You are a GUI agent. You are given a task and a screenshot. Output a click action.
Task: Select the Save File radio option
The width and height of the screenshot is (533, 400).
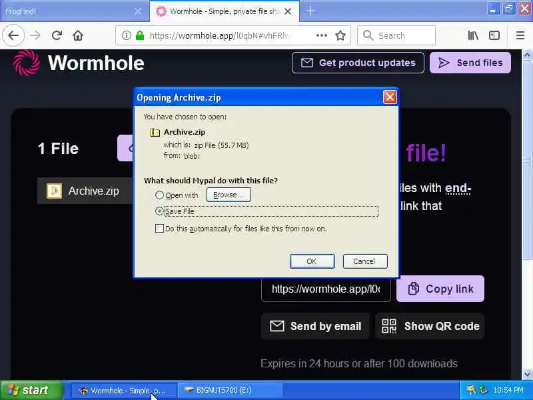point(159,211)
